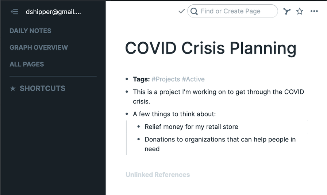This screenshot has height=195, width=327.
Task: Click the magnifier icon in the search bar
Action: click(x=194, y=11)
